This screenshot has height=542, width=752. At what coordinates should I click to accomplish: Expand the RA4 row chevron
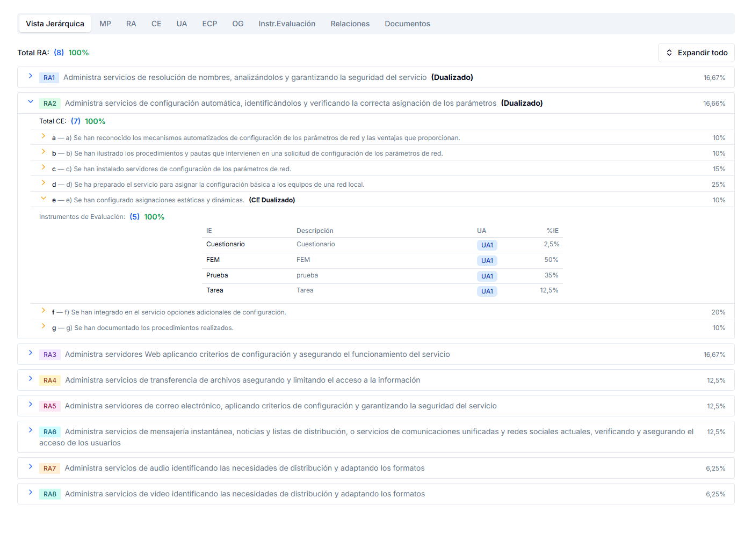31,379
